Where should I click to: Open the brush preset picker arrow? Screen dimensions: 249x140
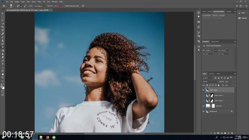(14, 6)
